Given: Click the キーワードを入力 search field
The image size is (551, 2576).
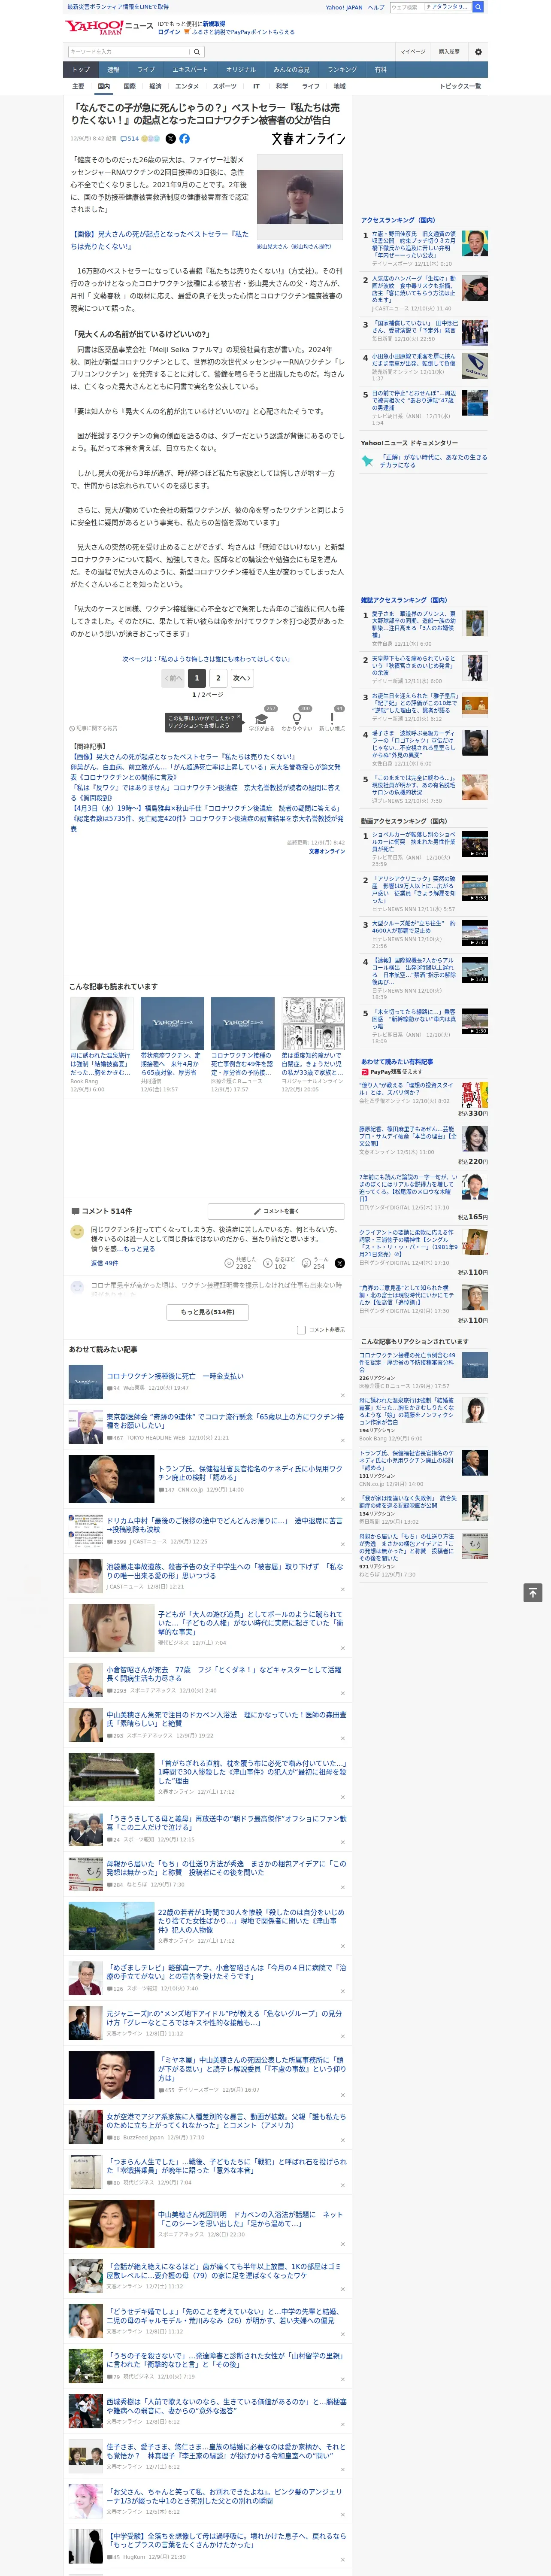Looking at the screenshot, I should pyautogui.click(x=128, y=52).
